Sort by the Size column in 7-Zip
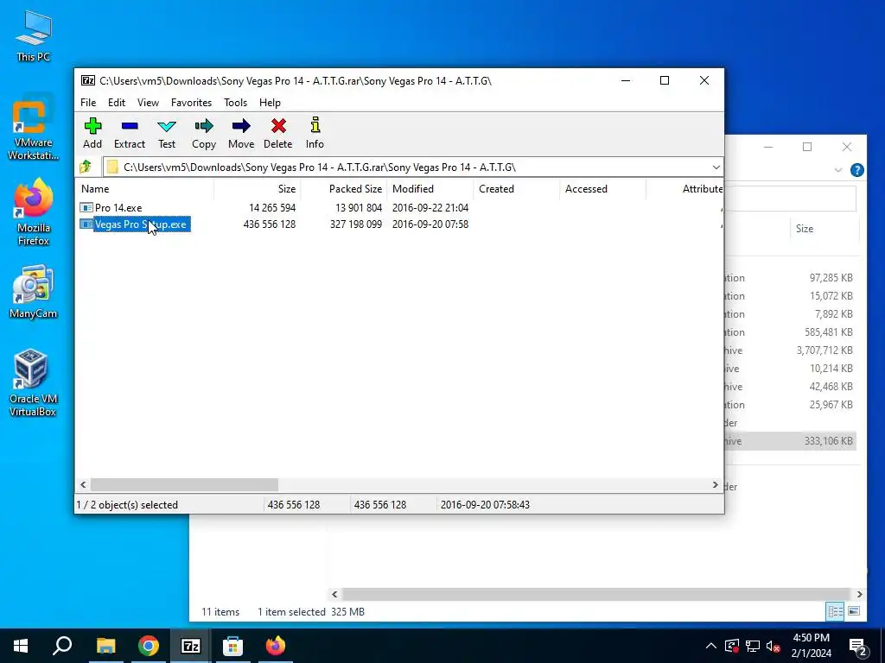Image resolution: width=885 pixels, height=663 pixels. 258,189
